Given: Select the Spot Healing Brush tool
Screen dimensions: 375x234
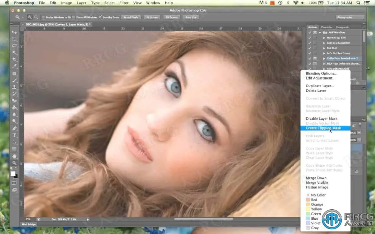Looking at the screenshot, I should 14,74.
